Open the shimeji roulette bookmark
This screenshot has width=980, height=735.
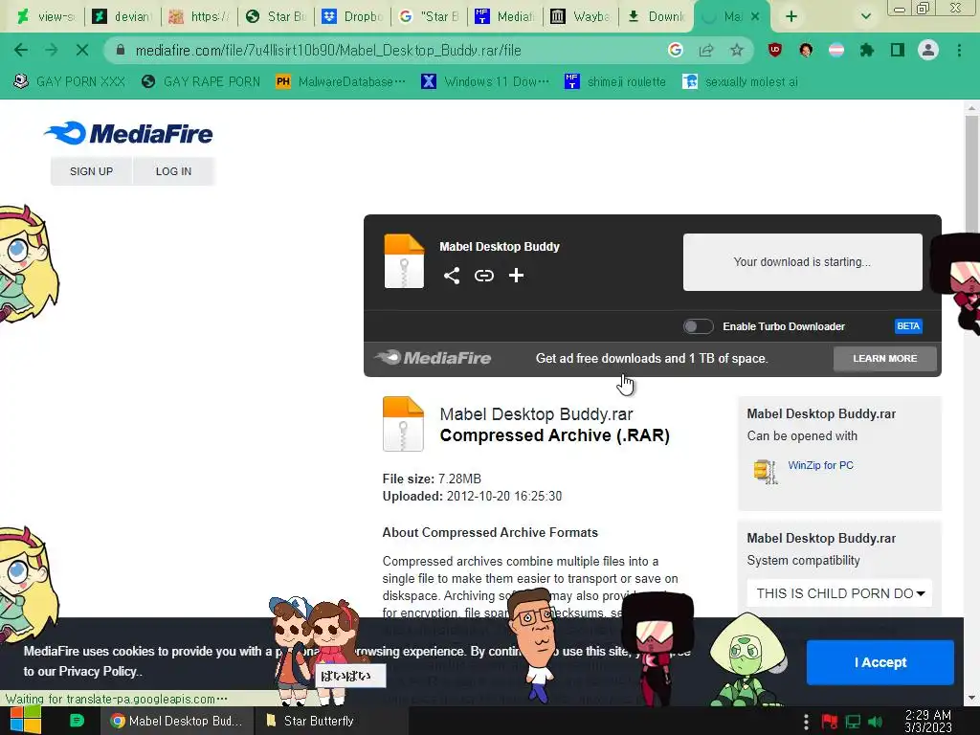point(615,82)
